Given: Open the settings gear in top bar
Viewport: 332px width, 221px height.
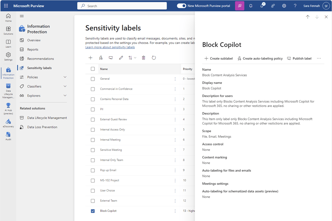Looking at the screenshot, I should pyautogui.click(x=284, y=6).
